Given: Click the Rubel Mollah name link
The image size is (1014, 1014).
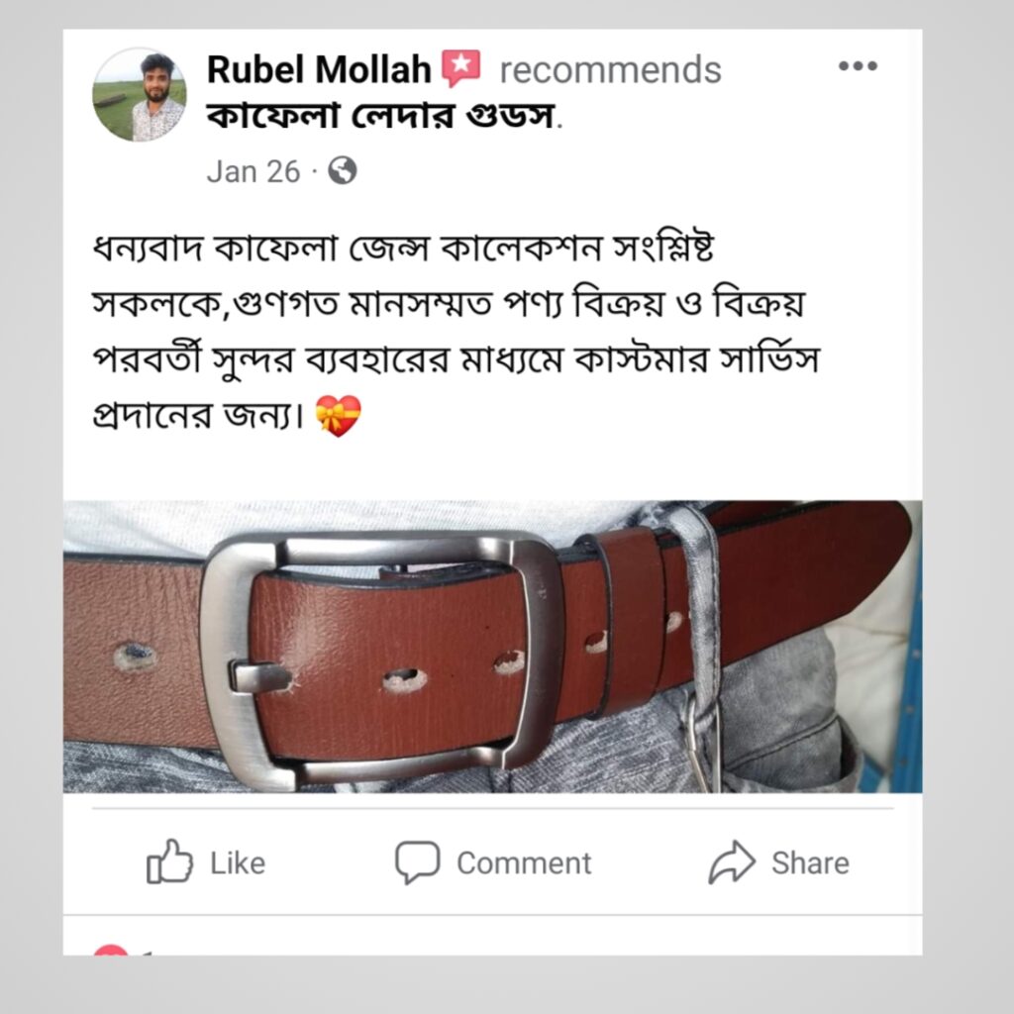Looking at the screenshot, I should (319, 69).
